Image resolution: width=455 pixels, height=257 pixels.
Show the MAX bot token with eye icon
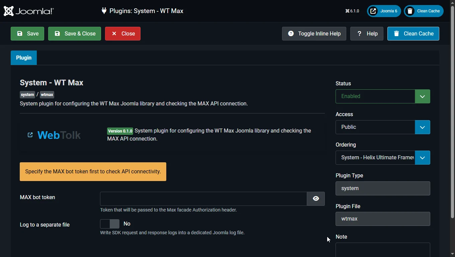pyautogui.click(x=316, y=199)
